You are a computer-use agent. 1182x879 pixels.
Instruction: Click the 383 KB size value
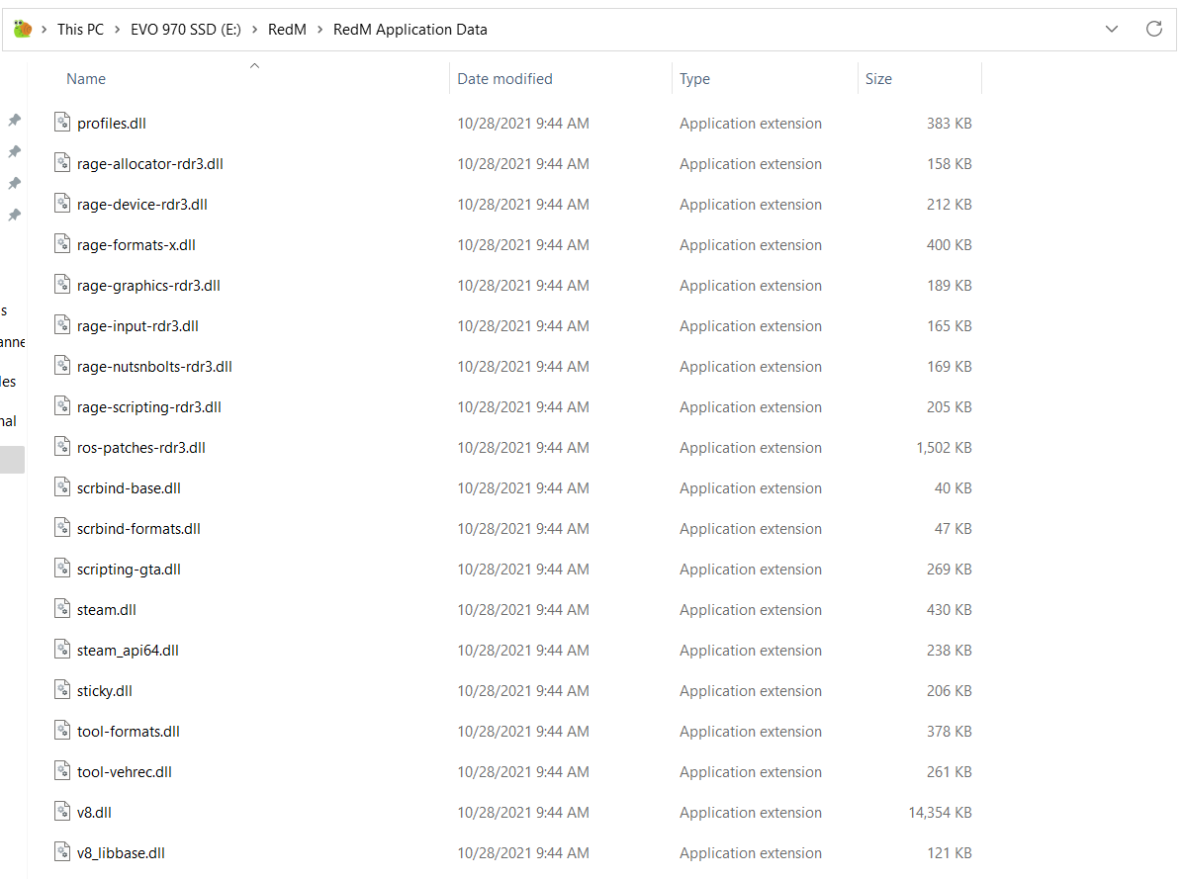tap(950, 124)
